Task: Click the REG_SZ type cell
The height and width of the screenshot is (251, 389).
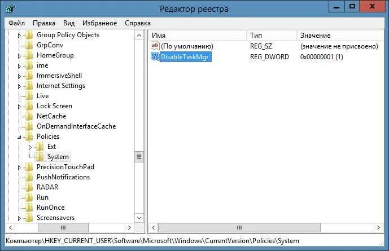Action: (261, 46)
